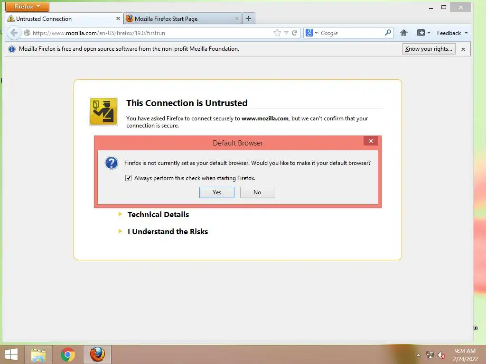Switch to the Untrusted Connection tab
The width and height of the screenshot is (486, 364).
click(64, 18)
